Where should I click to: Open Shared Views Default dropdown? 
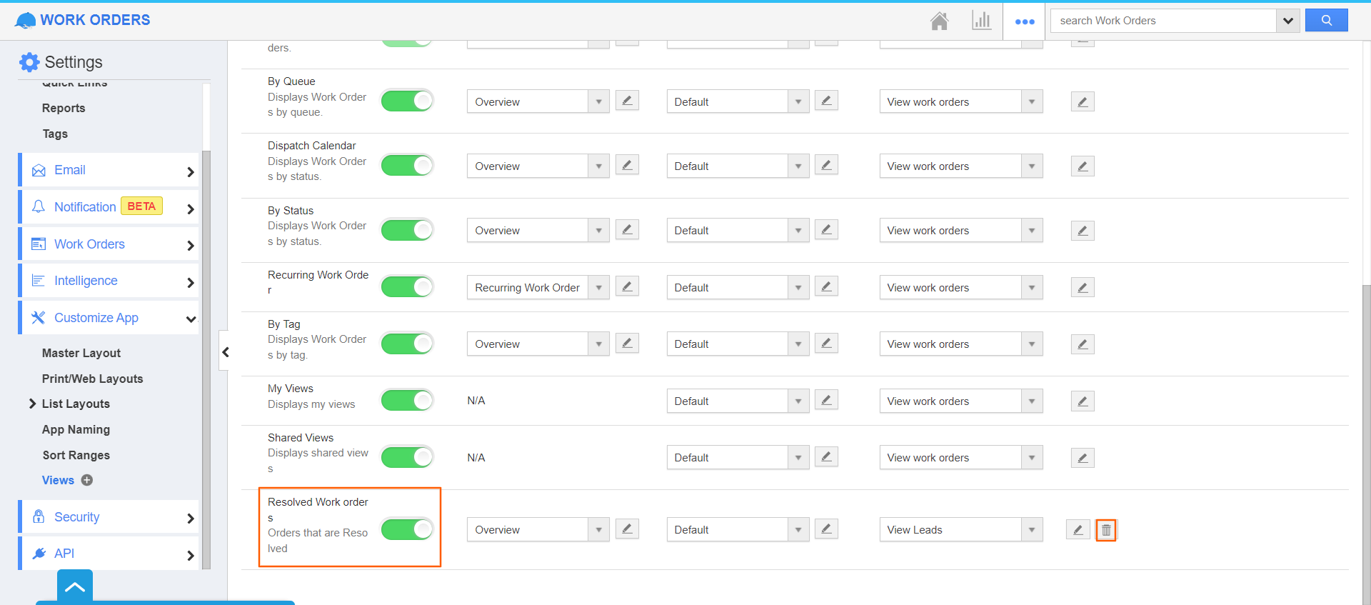[x=738, y=457]
